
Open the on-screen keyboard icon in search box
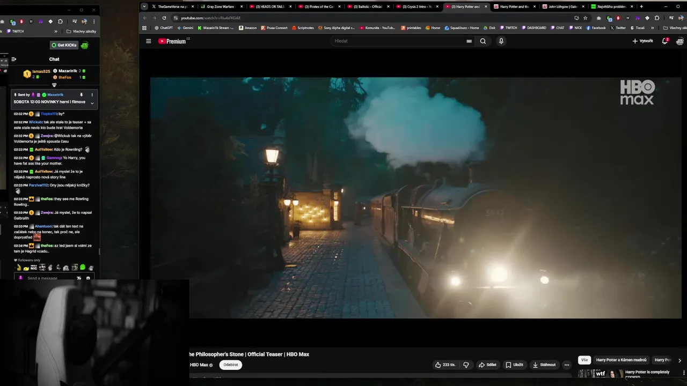pos(469,41)
